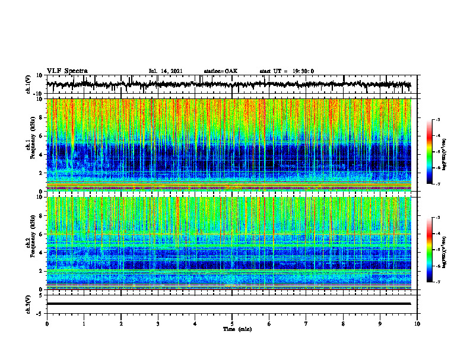Click time axis tick label "5"
The image size is (470, 363).
232,324
